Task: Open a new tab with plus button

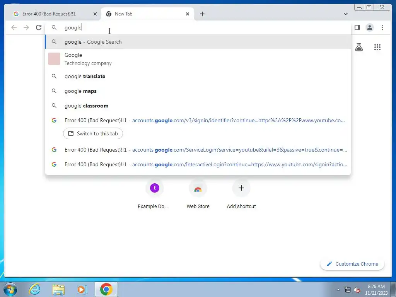Action: [x=202, y=14]
